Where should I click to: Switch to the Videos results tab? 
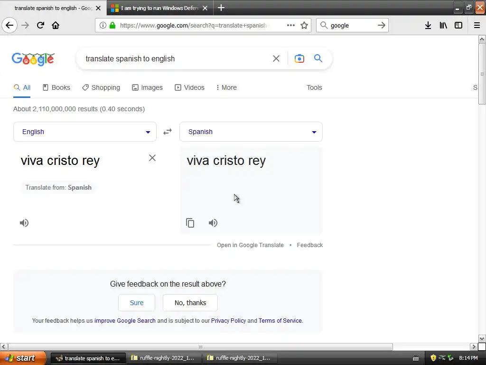[x=190, y=87]
